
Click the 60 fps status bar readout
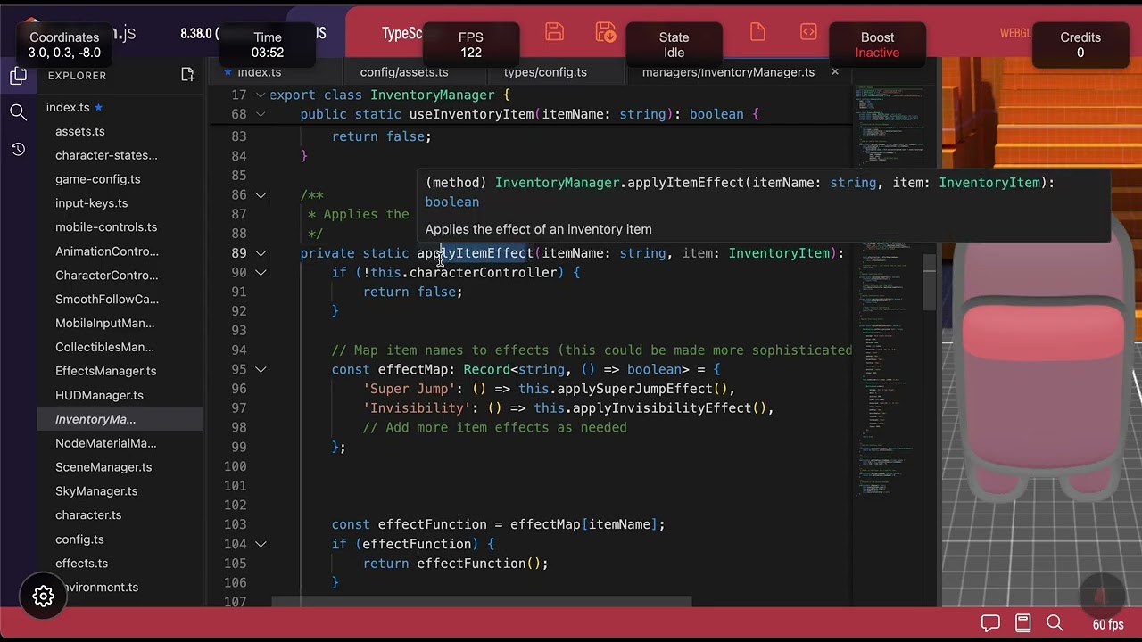(x=1108, y=624)
